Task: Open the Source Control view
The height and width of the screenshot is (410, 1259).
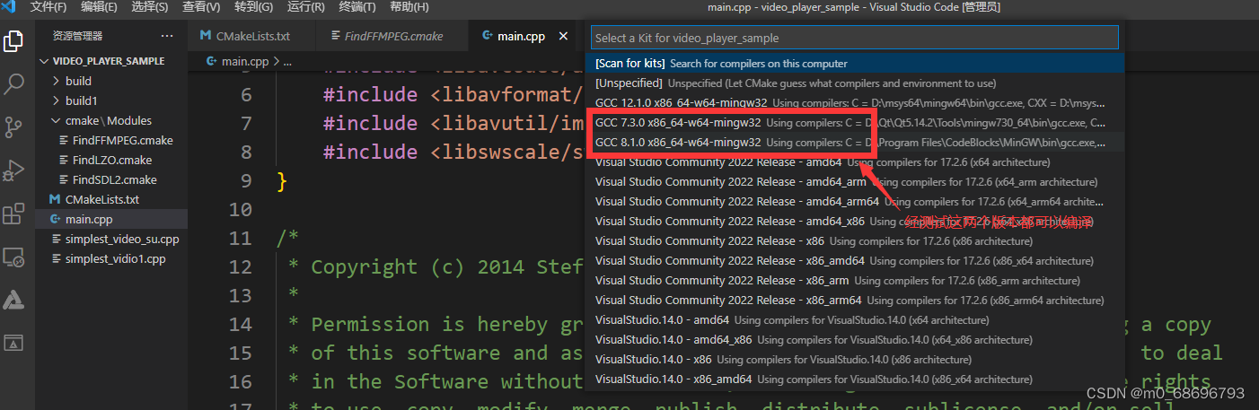Action: (13, 126)
